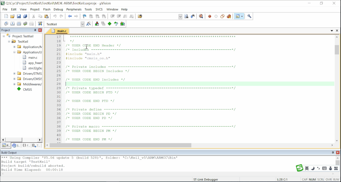The width and height of the screenshot is (341, 182).
Task: Navigate backwards with the blue left arrow
Action: pos(70,16)
